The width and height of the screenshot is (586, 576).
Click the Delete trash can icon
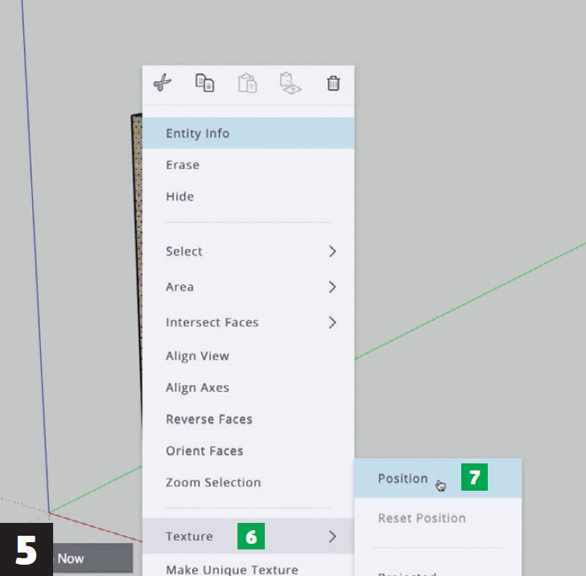(x=333, y=83)
